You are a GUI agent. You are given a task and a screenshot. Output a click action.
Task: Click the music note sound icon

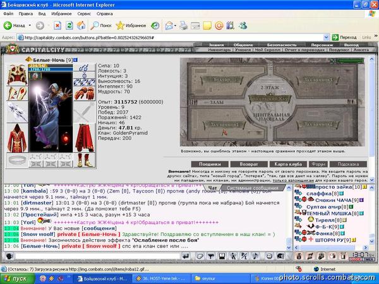pos(255,256)
